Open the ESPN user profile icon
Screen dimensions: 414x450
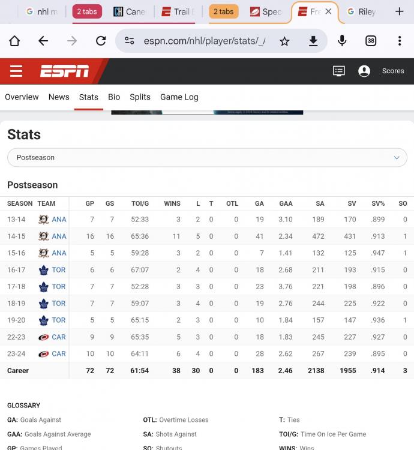(x=364, y=71)
